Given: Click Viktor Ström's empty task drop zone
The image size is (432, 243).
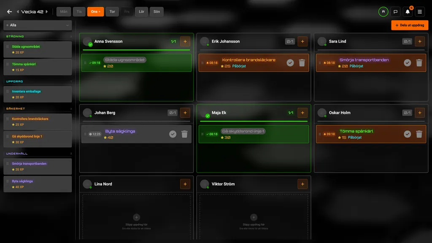Looking at the screenshot, I should coord(254,217).
